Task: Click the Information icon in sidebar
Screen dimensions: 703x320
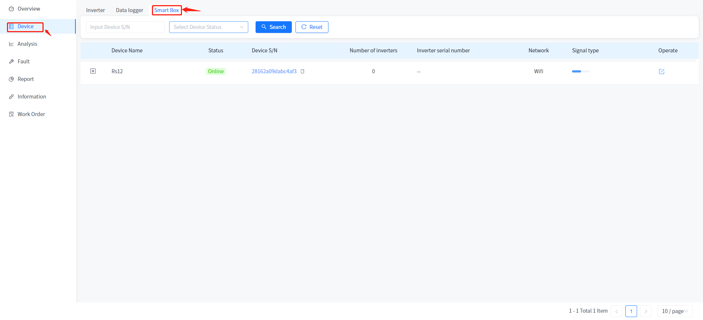Action: click(x=11, y=97)
